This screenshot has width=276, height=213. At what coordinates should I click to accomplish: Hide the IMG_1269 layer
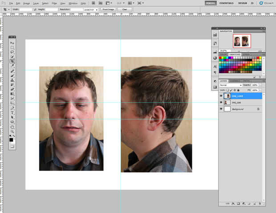(222, 96)
